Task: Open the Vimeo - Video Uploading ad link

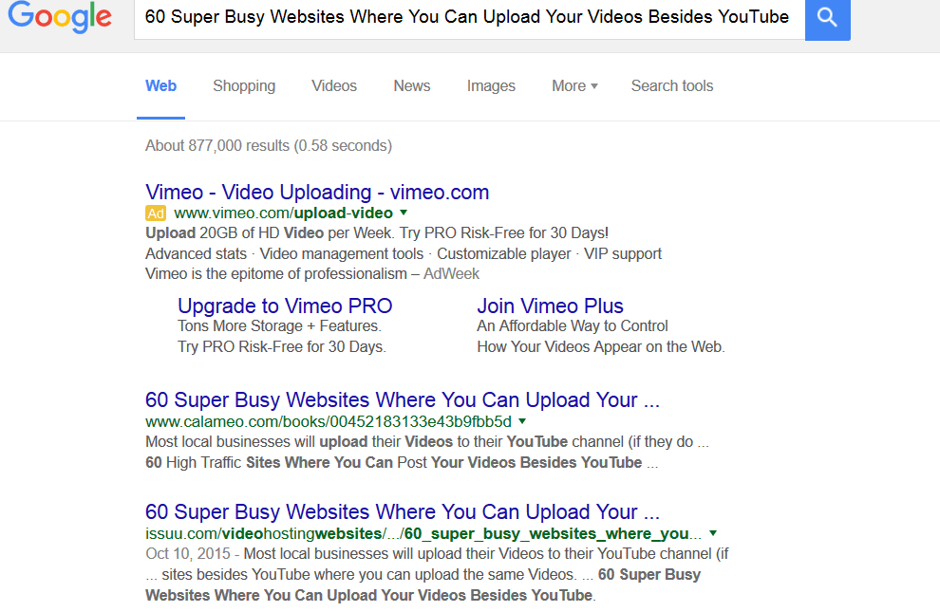Action: coord(317,192)
